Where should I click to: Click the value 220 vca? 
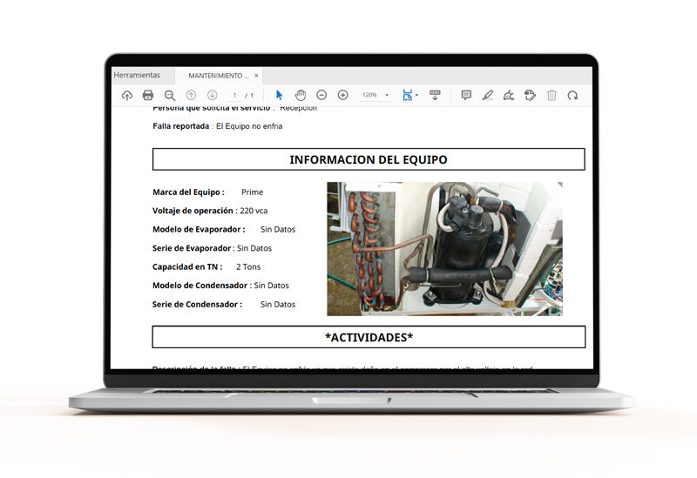coord(254,211)
